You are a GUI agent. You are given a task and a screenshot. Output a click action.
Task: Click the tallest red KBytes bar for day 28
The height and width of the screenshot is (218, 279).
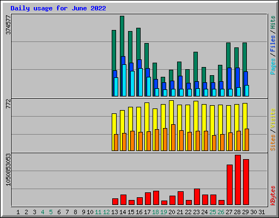238,180
